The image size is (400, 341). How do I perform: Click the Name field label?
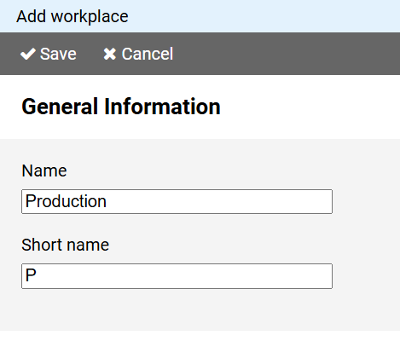[x=44, y=170]
